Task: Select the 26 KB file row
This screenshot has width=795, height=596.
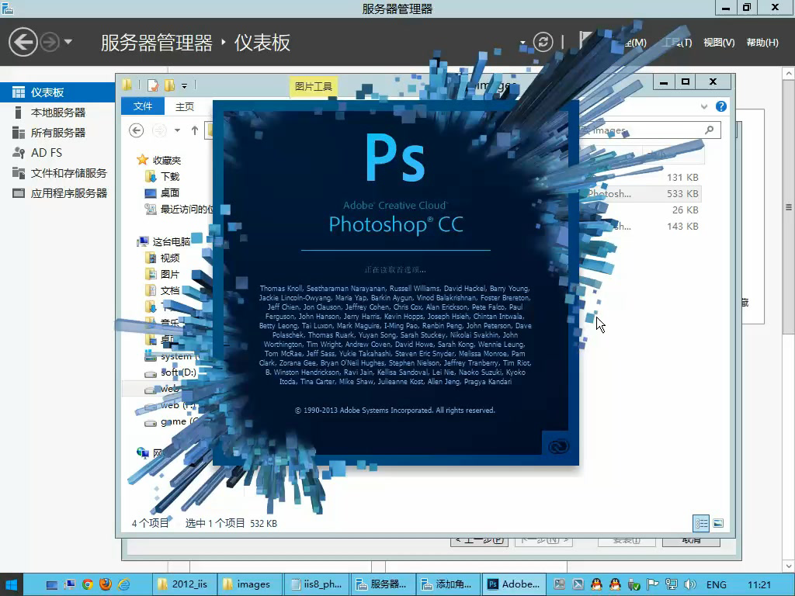Action: pyautogui.click(x=641, y=210)
